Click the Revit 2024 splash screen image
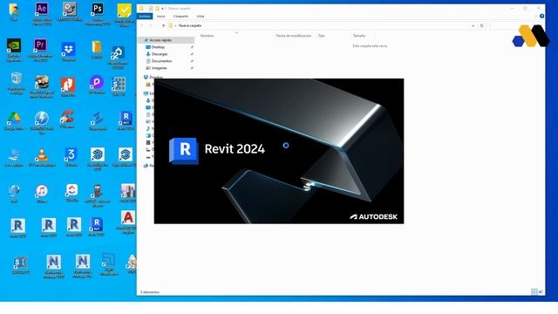The image size is (558, 314). [x=279, y=151]
